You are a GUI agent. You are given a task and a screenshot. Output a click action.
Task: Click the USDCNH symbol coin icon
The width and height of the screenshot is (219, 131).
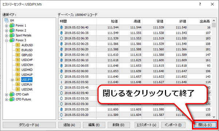[x=18, y=65]
